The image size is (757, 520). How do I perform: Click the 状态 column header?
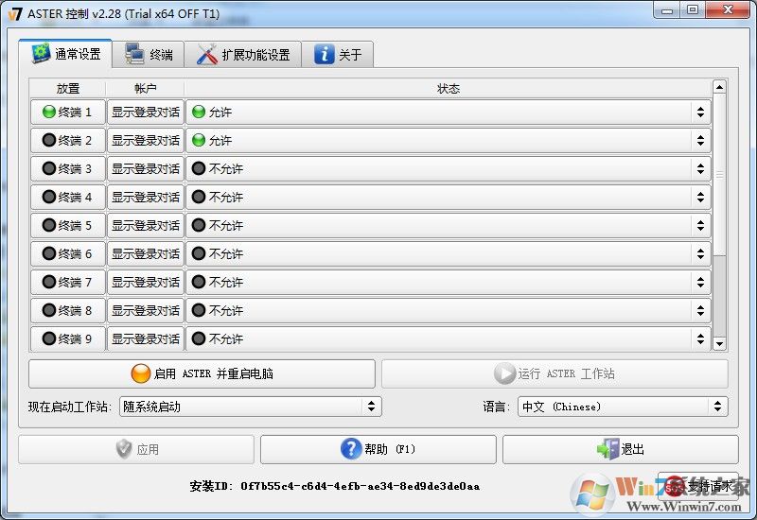click(x=449, y=88)
